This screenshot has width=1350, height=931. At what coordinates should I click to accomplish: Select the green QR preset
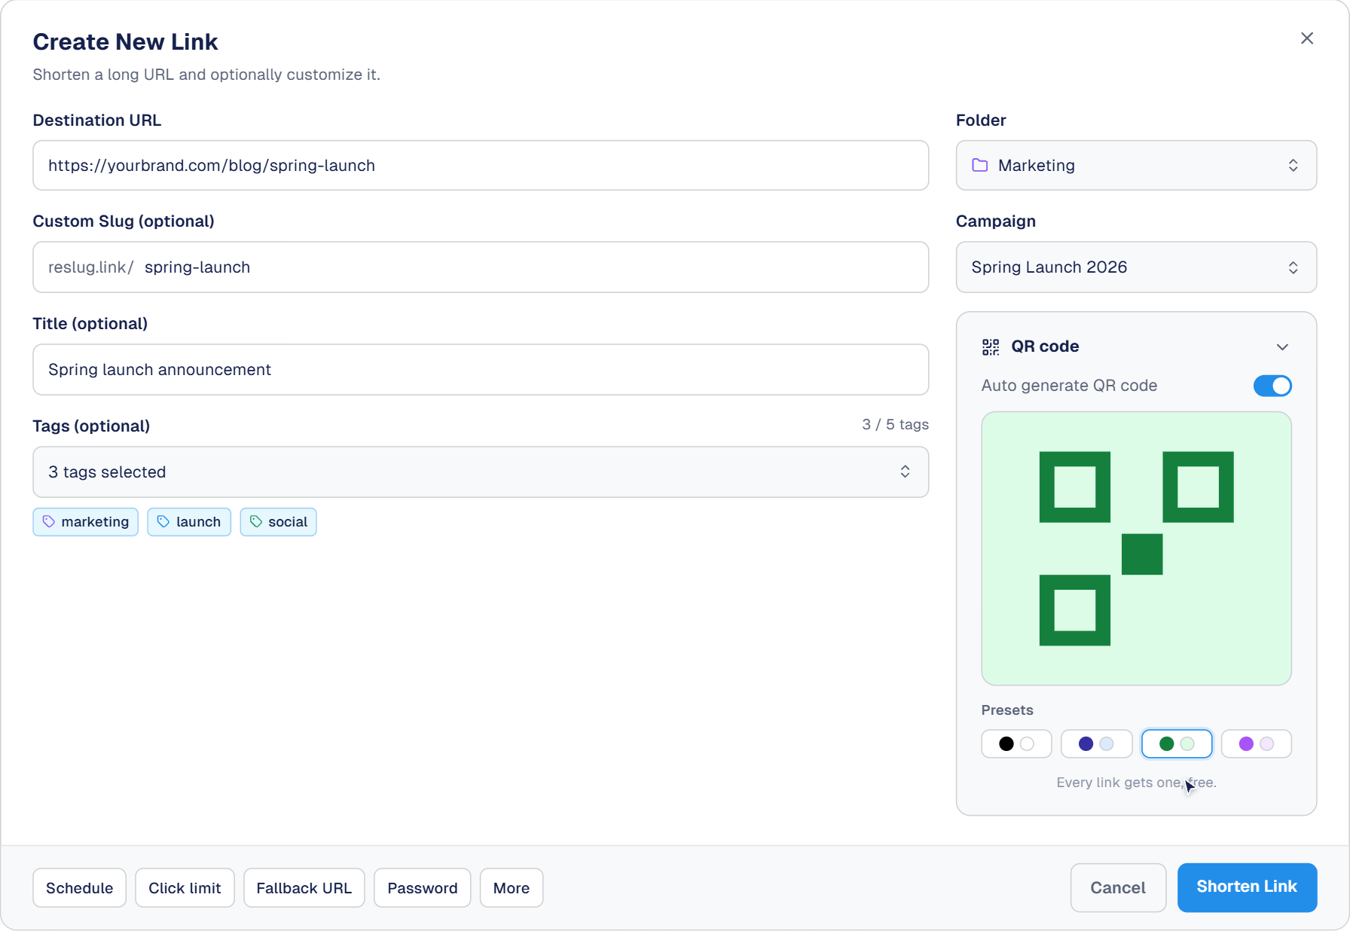[x=1177, y=743]
